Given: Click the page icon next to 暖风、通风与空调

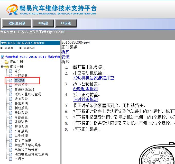Looking at the screenshot, I should 11,94.
